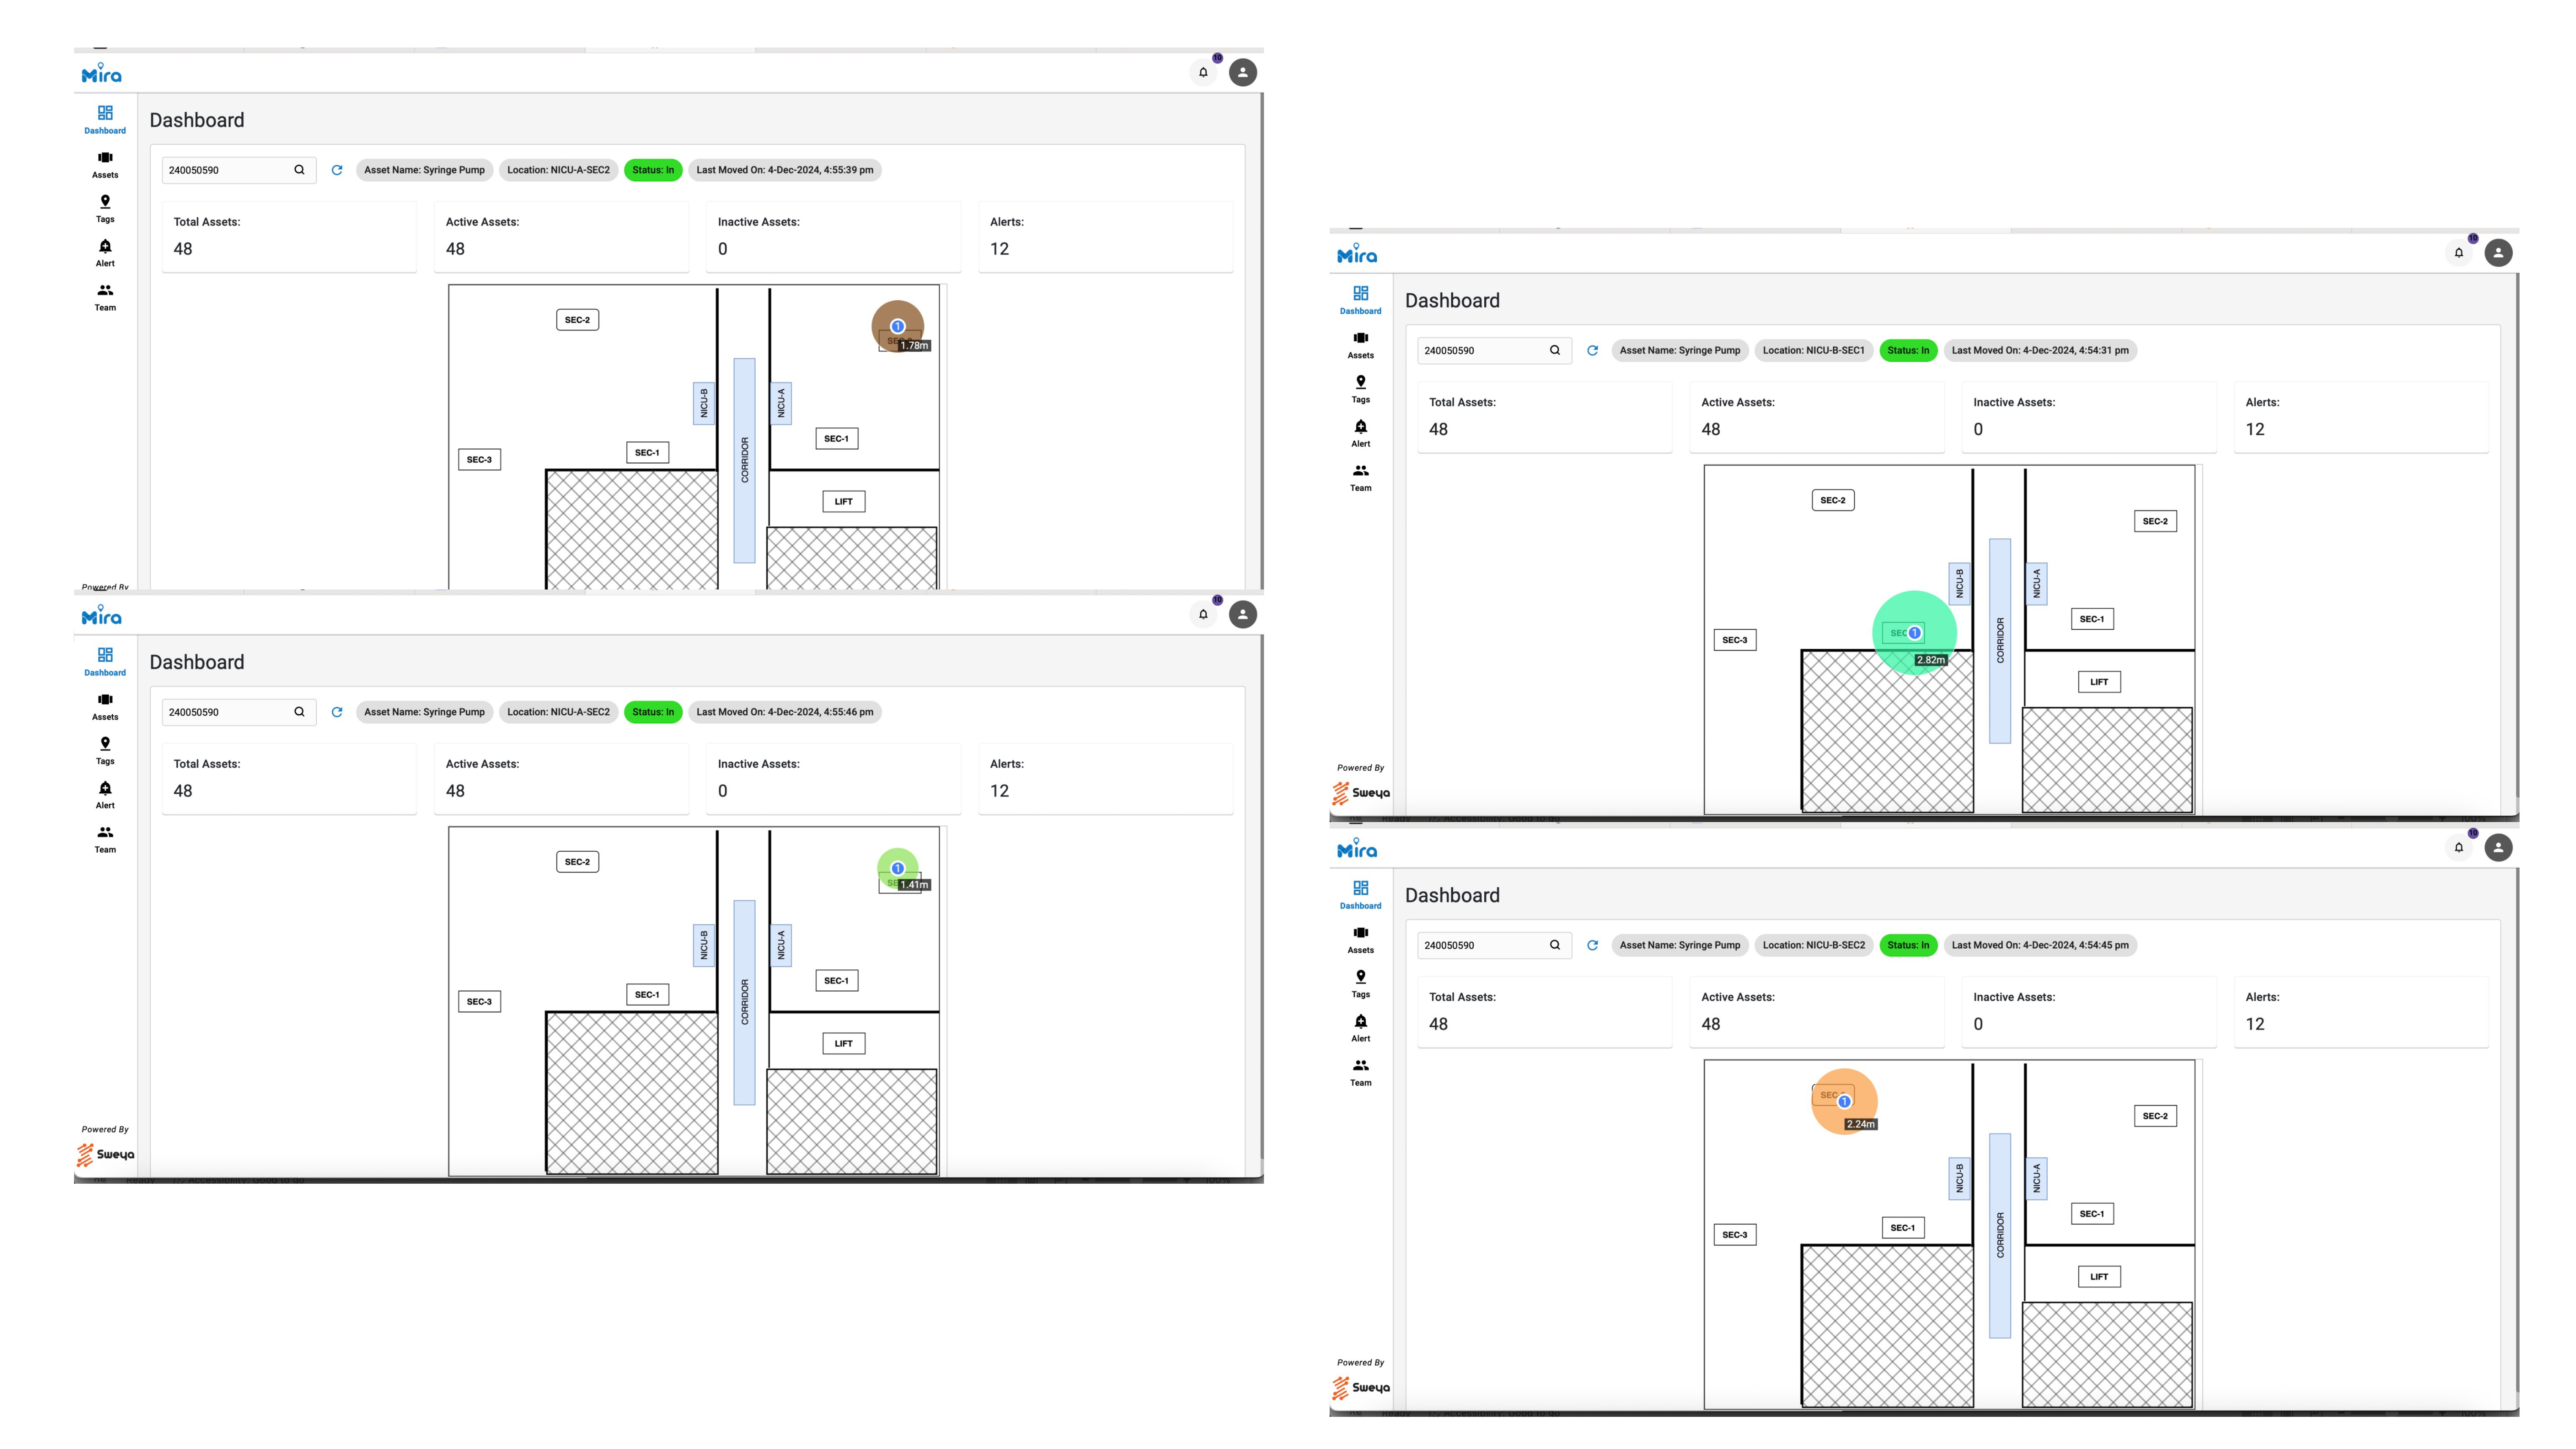Screen dimensions: 2576x1449
Task: Click search magnifier in the 4:55:46 pm window
Action: pos(299,712)
